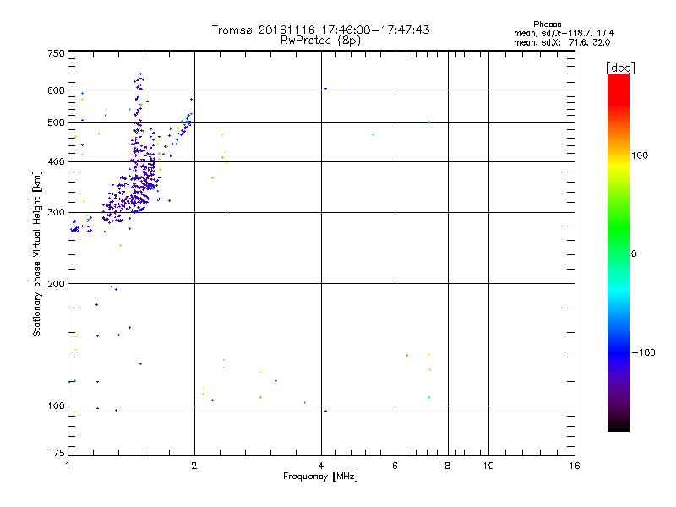Click the plot title 'Tromsø 20161116 17:46:00-17:47:43'
This screenshot has width=676, height=507.
tap(320, 30)
